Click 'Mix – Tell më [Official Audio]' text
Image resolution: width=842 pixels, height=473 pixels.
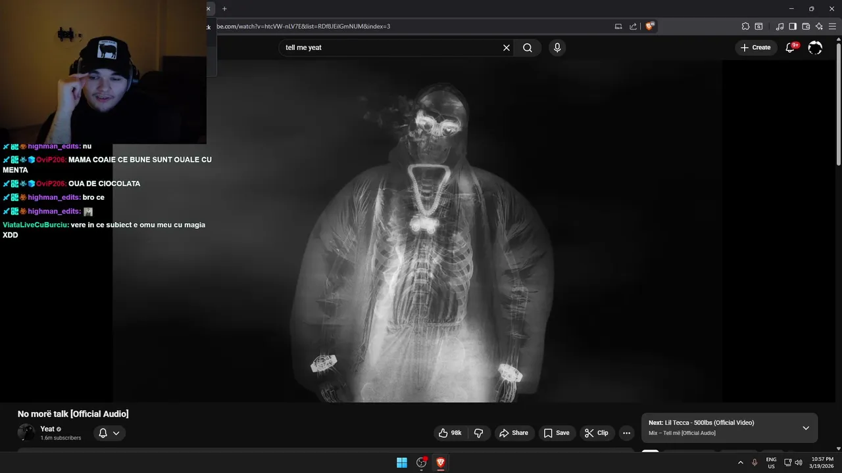pyautogui.click(x=682, y=433)
